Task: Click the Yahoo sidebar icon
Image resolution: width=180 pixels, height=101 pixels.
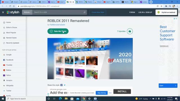Action: 4,75
